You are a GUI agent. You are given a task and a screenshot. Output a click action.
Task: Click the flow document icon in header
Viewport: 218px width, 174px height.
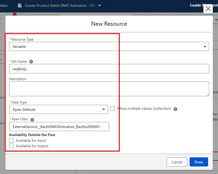(x=20, y=5)
